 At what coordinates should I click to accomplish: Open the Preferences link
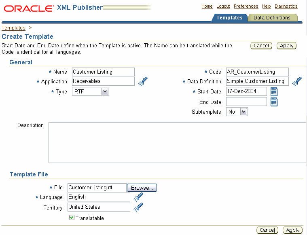click(246, 6)
